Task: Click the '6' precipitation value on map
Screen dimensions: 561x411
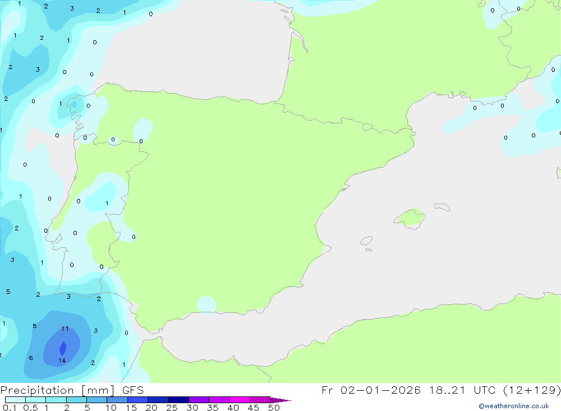Action: (x=31, y=358)
